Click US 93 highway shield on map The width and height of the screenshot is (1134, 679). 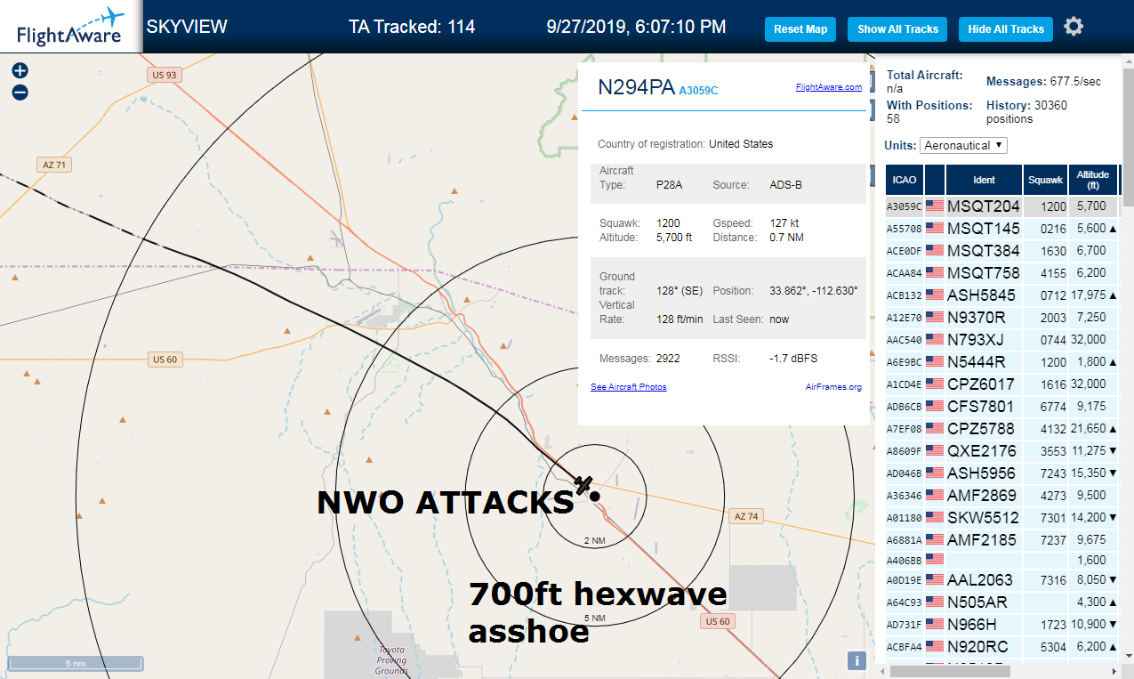pos(165,76)
